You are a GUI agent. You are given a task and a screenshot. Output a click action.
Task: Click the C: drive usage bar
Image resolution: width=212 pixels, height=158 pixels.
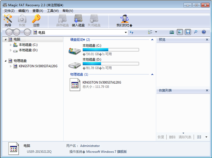[111, 50]
